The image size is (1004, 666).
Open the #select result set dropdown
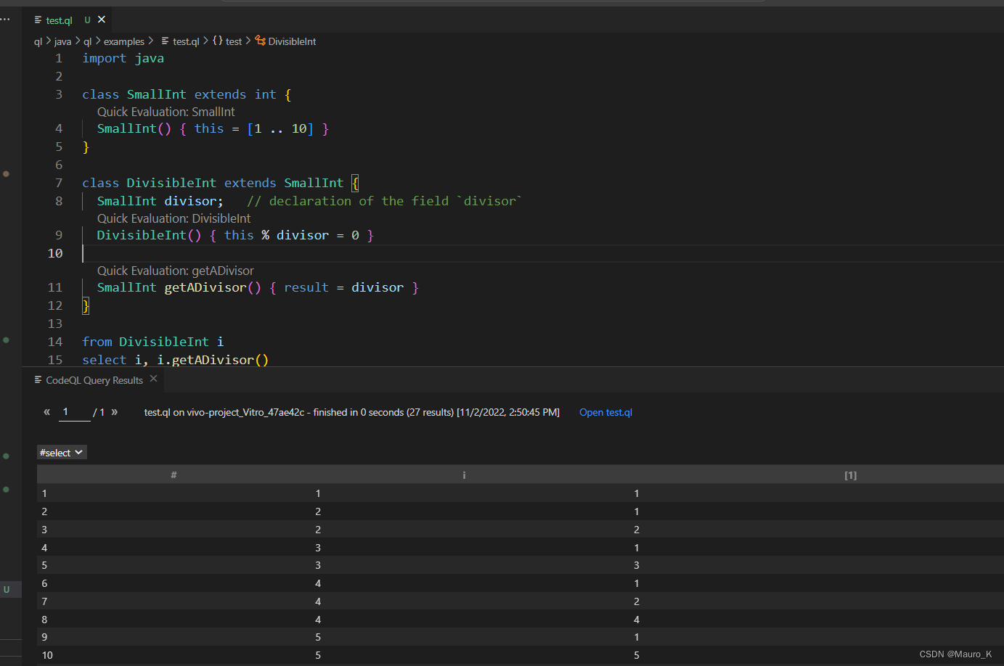[x=62, y=453]
